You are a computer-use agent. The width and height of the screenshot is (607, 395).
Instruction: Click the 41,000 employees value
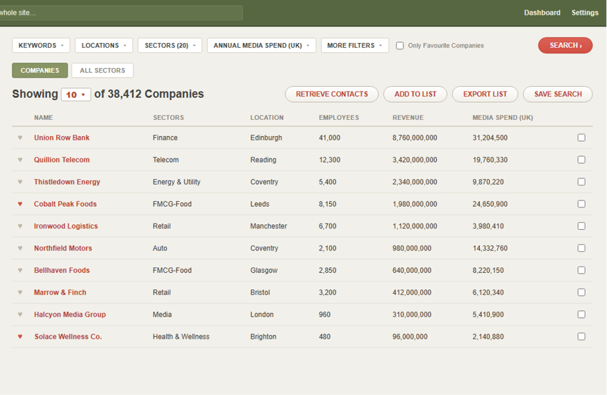coord(329,137)
